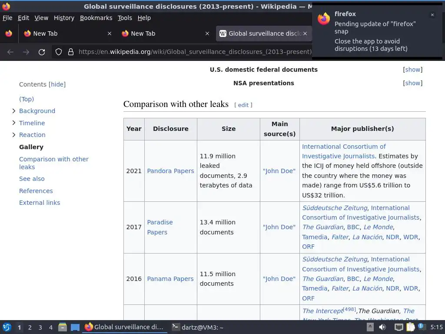
Task: Open the Firefox View pinned icon
Action: 9,33
